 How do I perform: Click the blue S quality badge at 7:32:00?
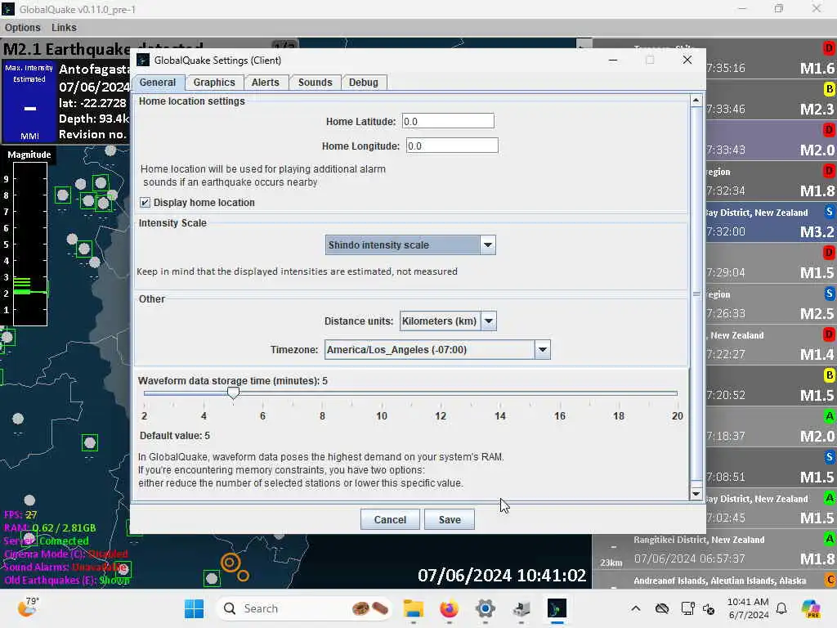(x=829, y=212)
